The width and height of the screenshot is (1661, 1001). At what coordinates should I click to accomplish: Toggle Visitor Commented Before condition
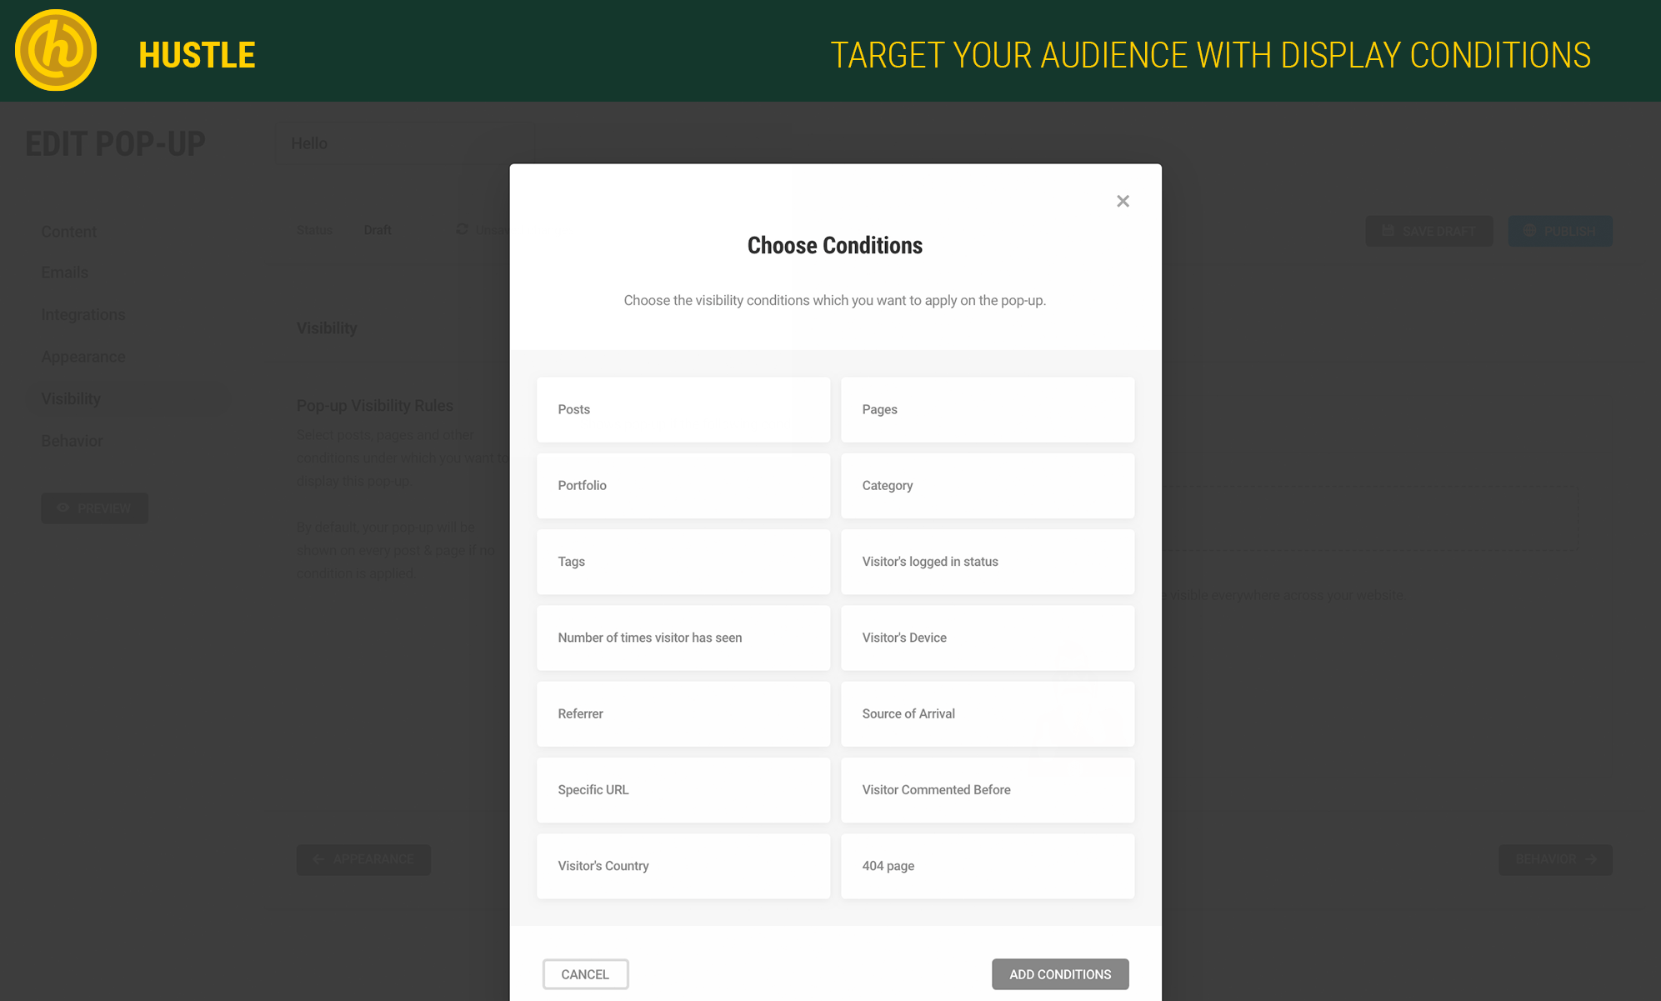(987, 790)
